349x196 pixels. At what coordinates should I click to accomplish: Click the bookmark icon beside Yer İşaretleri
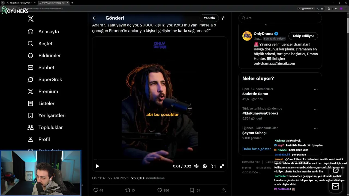31,115
